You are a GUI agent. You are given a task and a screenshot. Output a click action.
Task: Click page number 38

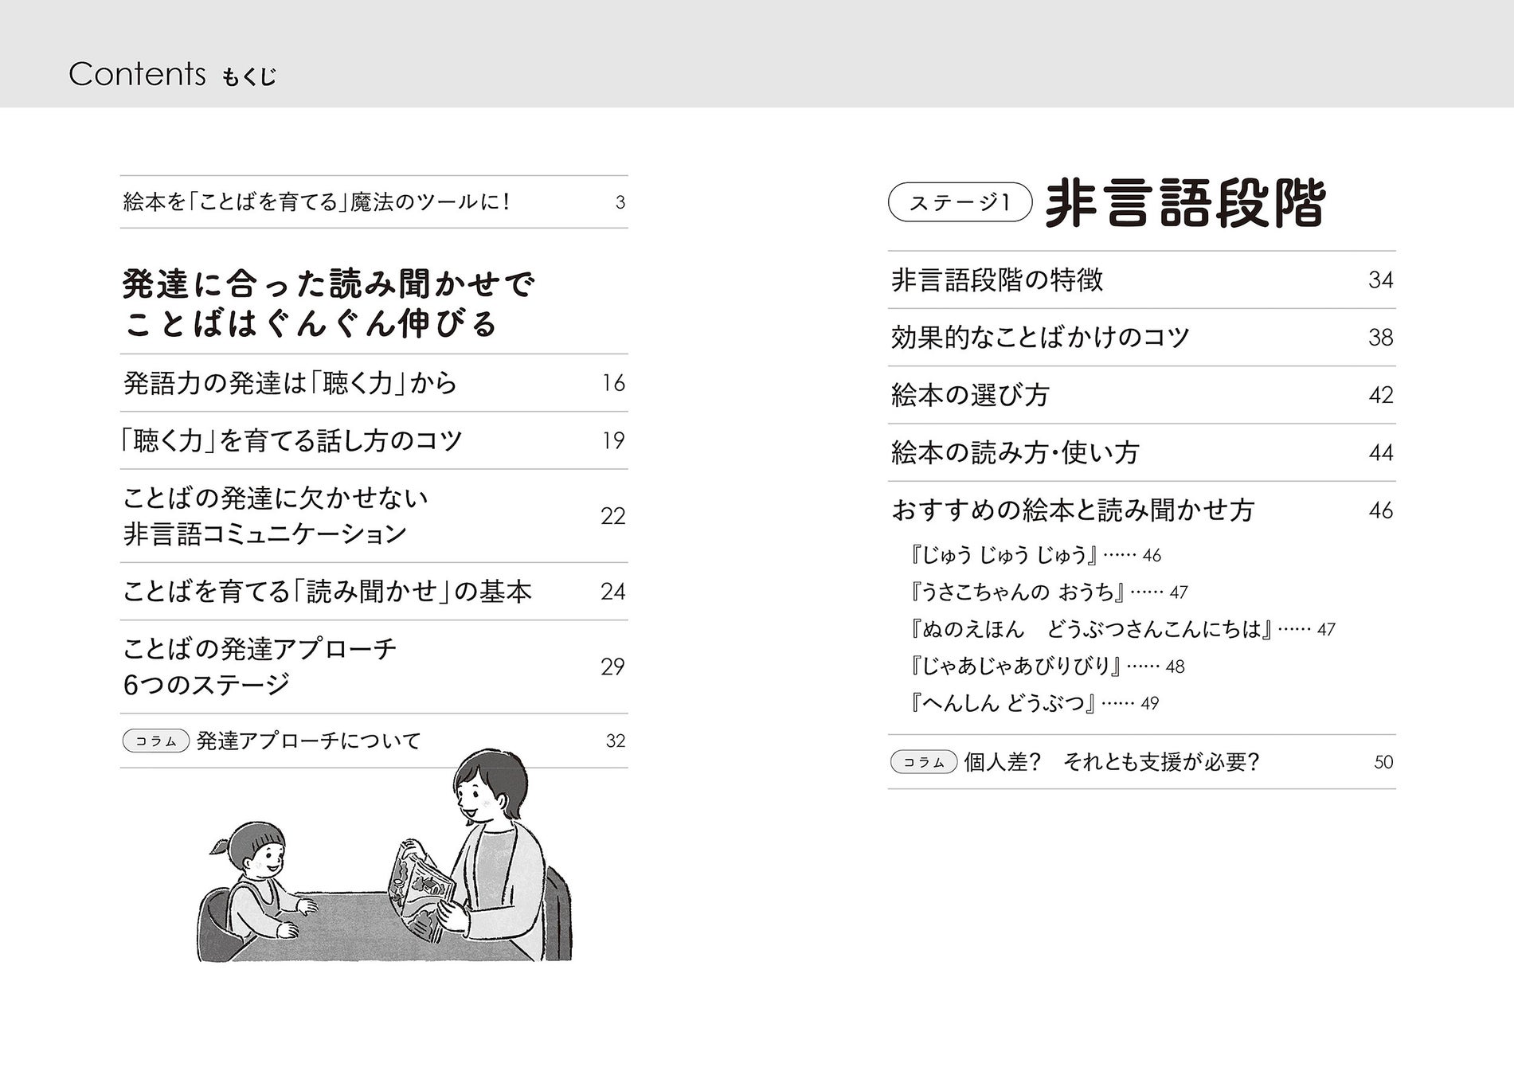[1381, 338]
